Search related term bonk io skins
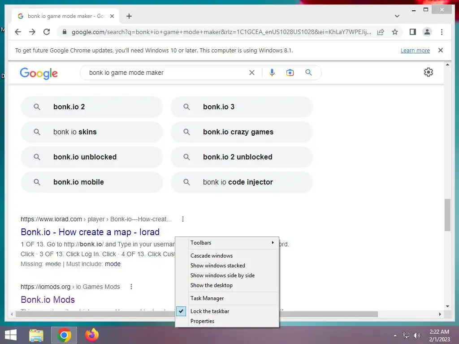The image size is (459, 344). click(91, 132)
